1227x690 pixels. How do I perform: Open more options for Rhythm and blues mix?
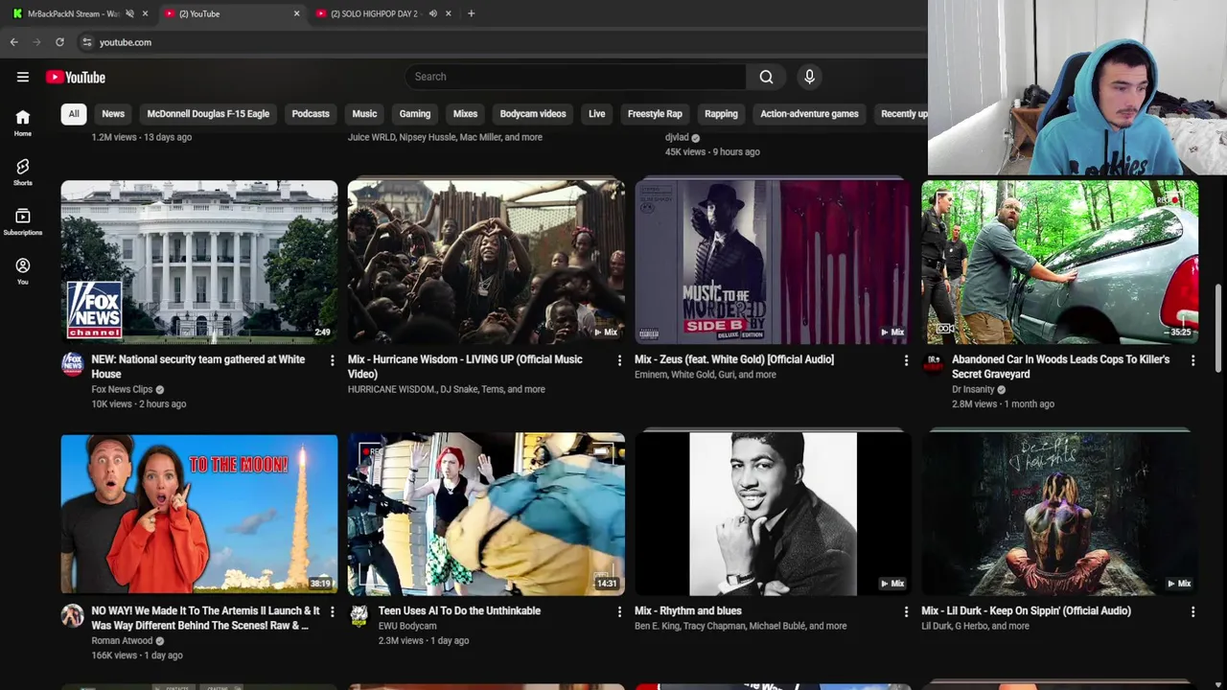(906, 611)
